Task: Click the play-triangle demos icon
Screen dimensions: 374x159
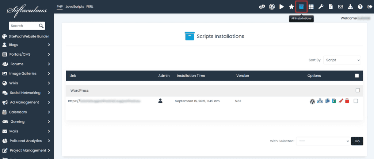Action: 282,7
